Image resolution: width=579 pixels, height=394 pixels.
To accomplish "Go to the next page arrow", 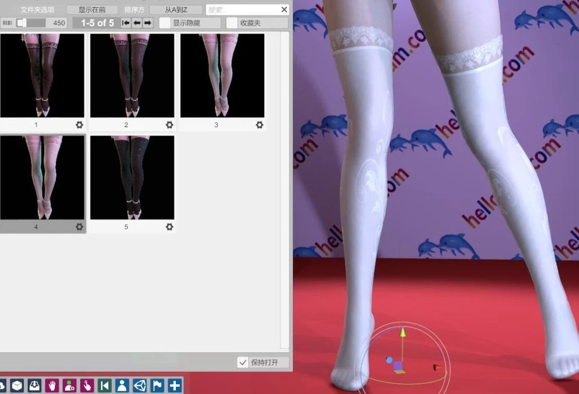I will click(148, 23).
